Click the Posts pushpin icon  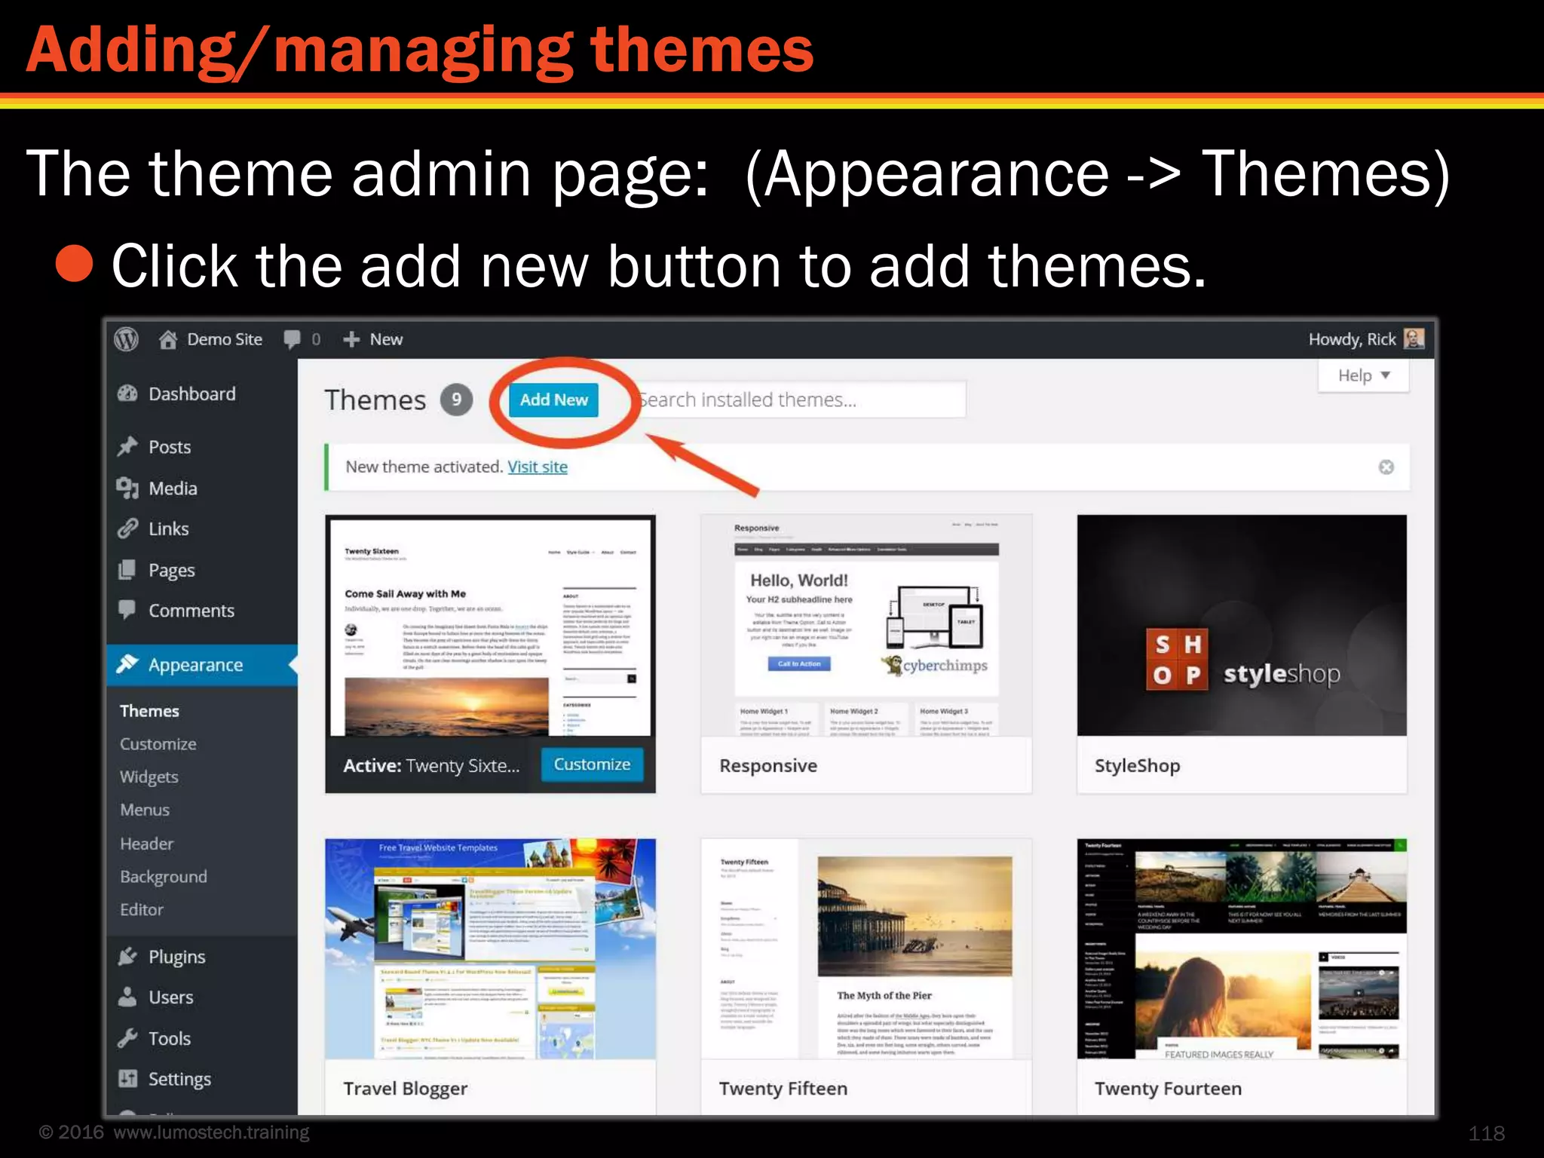[x=127, y=446]
